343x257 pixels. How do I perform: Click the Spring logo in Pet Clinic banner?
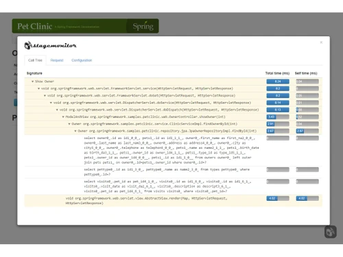coord(143,26)
